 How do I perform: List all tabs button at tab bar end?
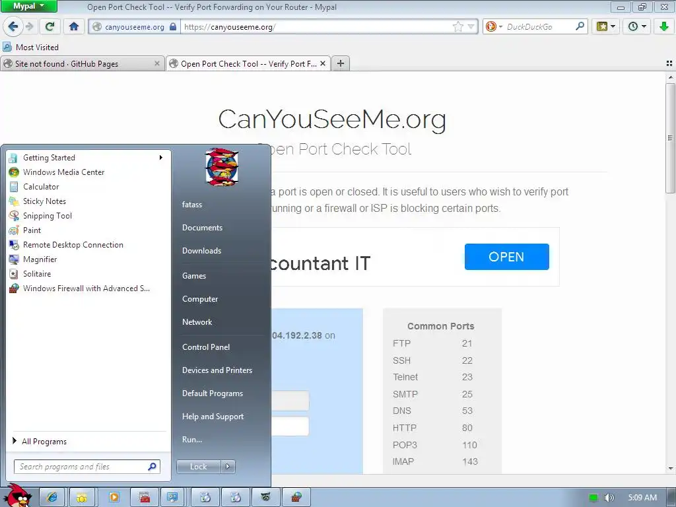[x=669, y=63]
